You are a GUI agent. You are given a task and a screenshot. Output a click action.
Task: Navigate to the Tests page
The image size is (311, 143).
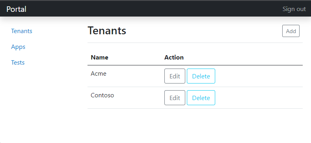tap(18, 63)
